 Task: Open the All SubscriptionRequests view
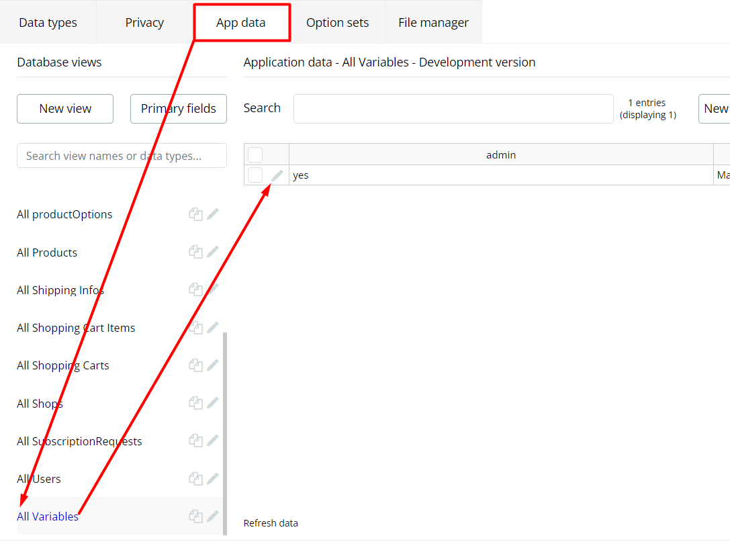tap(80, 441)
